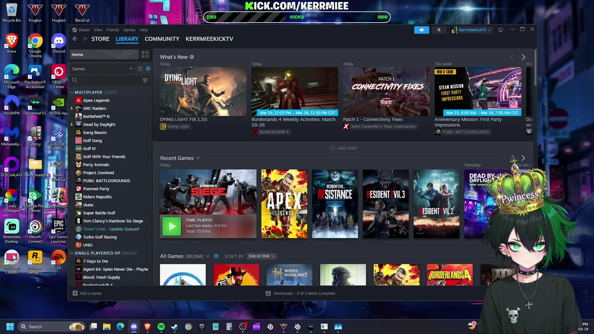Click the Big Picture mode monitor icon

coord(500,30)
